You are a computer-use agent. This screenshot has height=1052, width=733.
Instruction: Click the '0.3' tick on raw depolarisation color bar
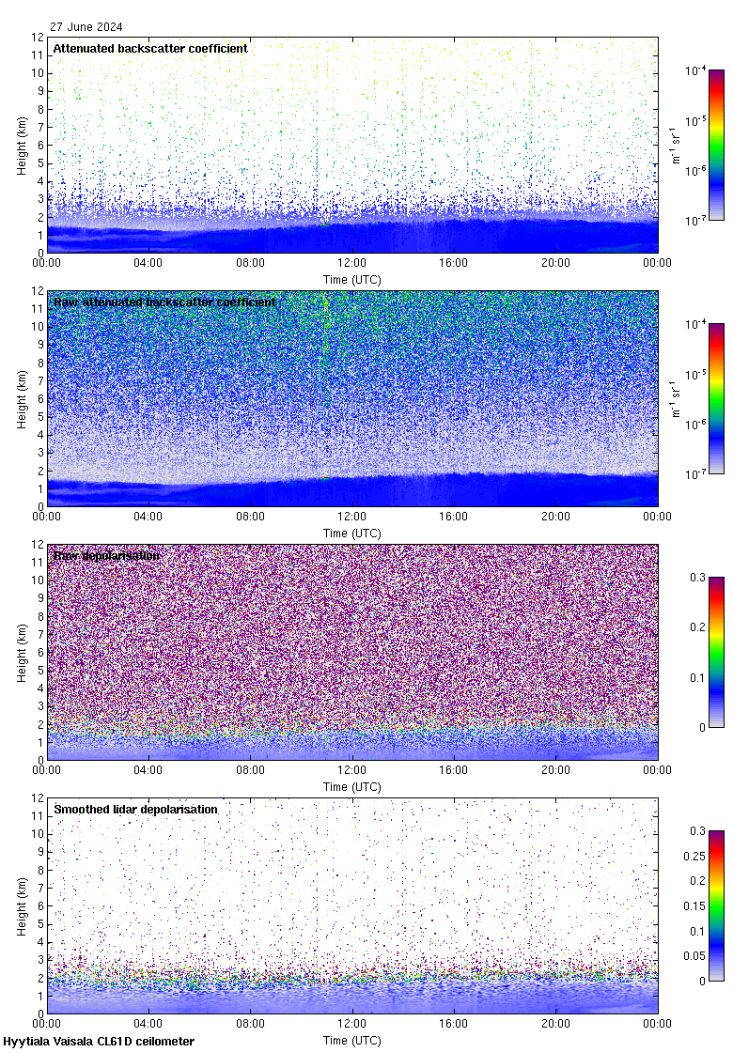tap(698, 578)
